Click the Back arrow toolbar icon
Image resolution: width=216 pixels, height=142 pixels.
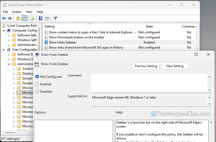click(4, 18)
